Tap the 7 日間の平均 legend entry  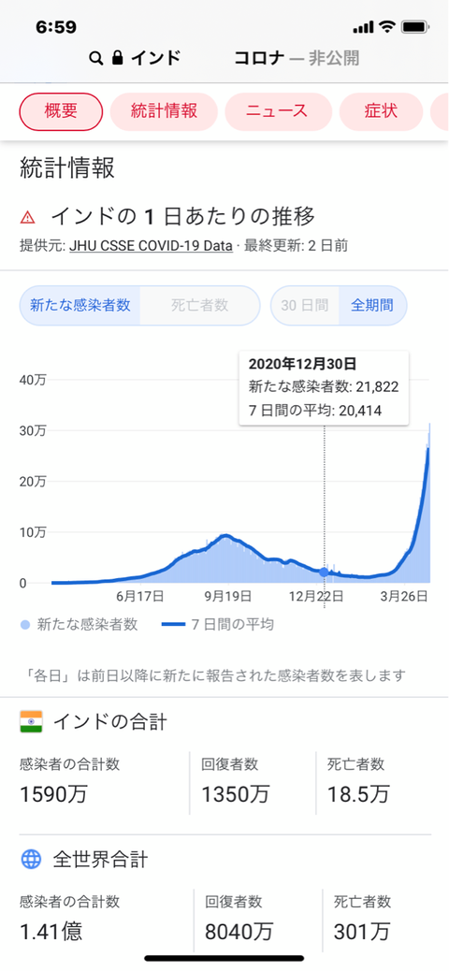(217, 624)
